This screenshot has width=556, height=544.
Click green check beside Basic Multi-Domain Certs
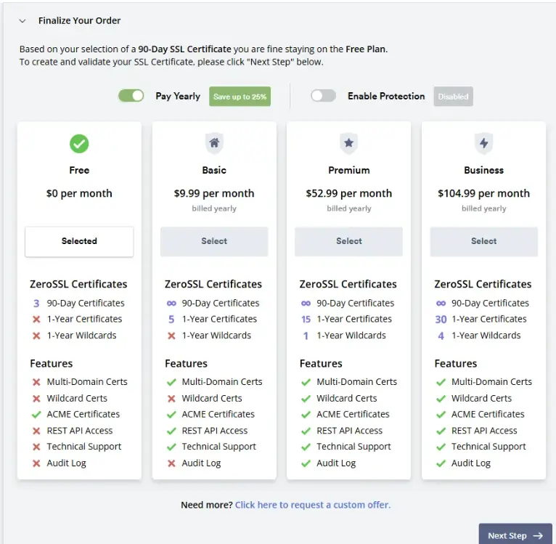click(x=171, y=382)
